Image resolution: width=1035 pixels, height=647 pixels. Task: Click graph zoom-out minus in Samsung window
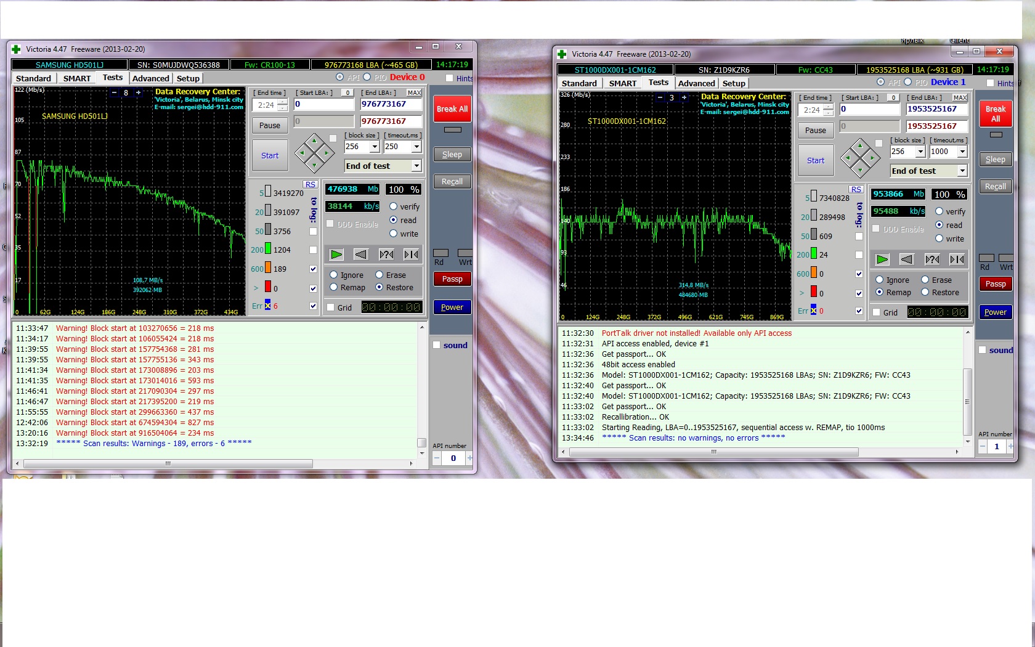point(114,93)
